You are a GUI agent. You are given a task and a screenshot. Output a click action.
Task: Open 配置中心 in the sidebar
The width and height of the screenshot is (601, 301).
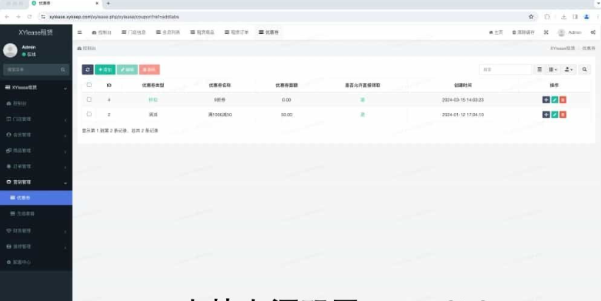(36, 263)
